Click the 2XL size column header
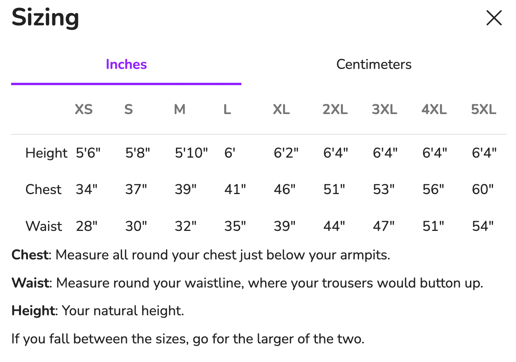 click(x=335, y=109)
